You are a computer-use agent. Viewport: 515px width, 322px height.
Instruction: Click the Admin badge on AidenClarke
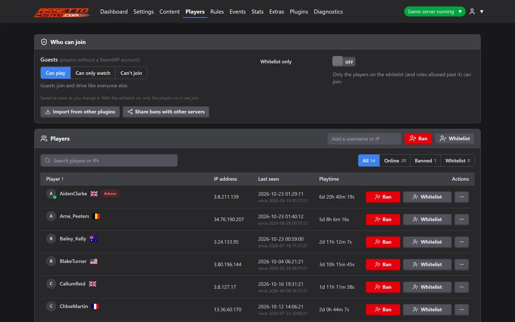(110, 194)
